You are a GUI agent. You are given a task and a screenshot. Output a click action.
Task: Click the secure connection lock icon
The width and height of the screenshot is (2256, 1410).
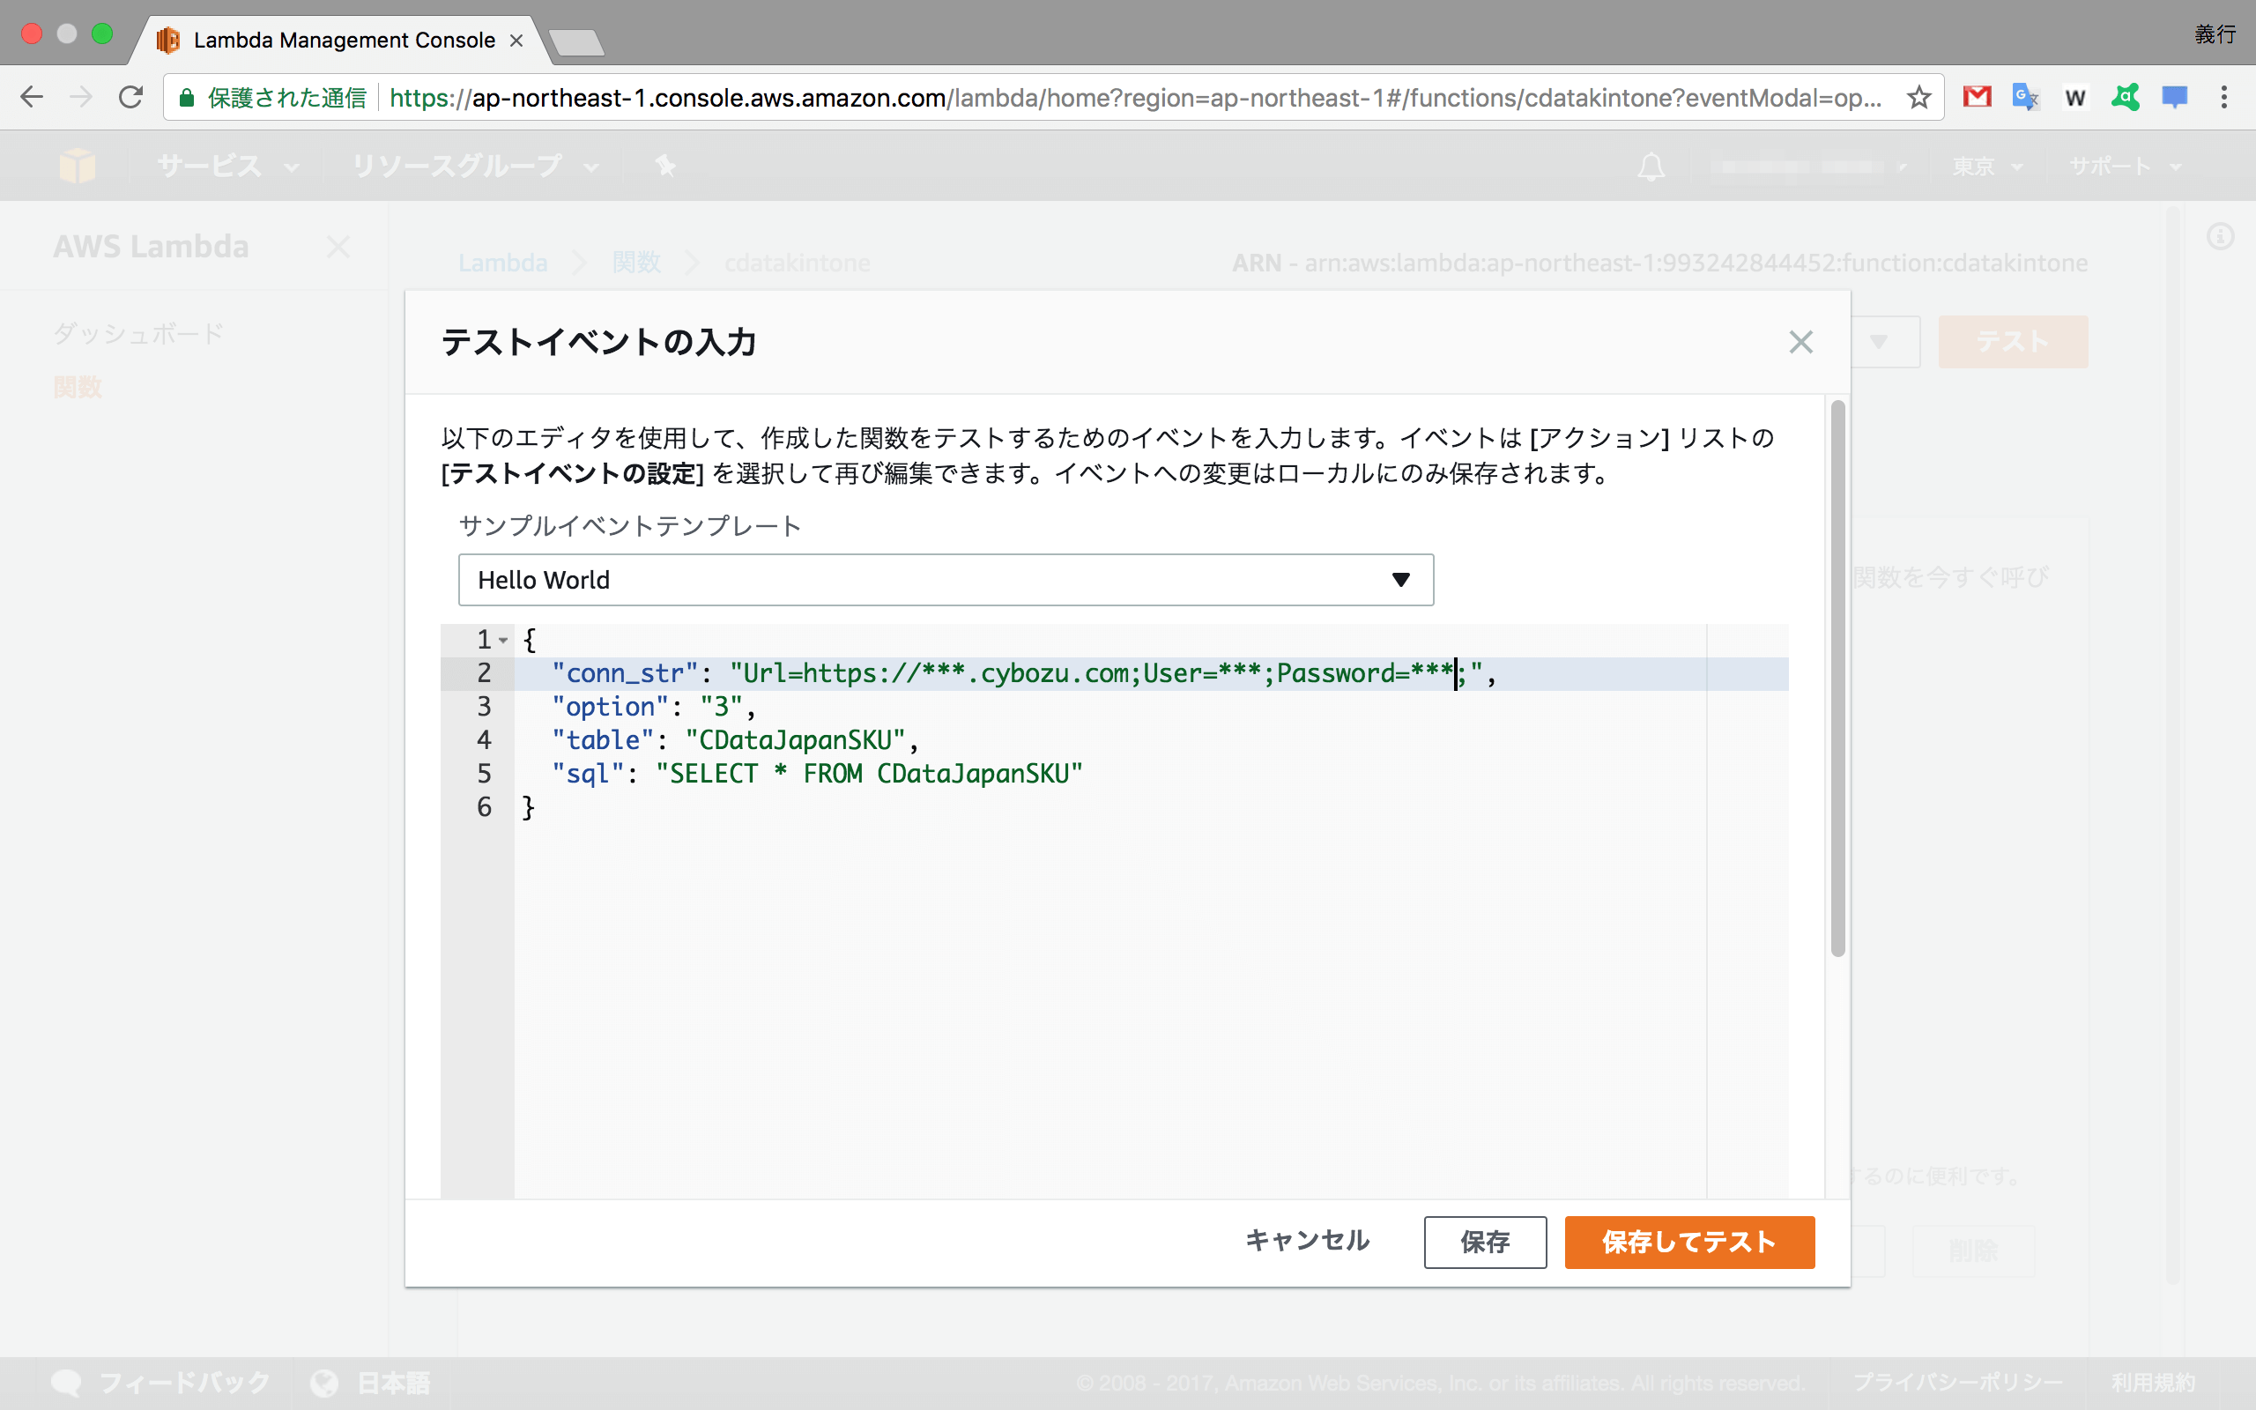tap(187, 97)
